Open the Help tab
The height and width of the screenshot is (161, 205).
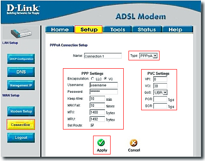pyautogui.click(x=177, y=30)
